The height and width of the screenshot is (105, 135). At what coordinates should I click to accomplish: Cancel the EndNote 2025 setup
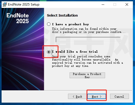tap(120, 96)
